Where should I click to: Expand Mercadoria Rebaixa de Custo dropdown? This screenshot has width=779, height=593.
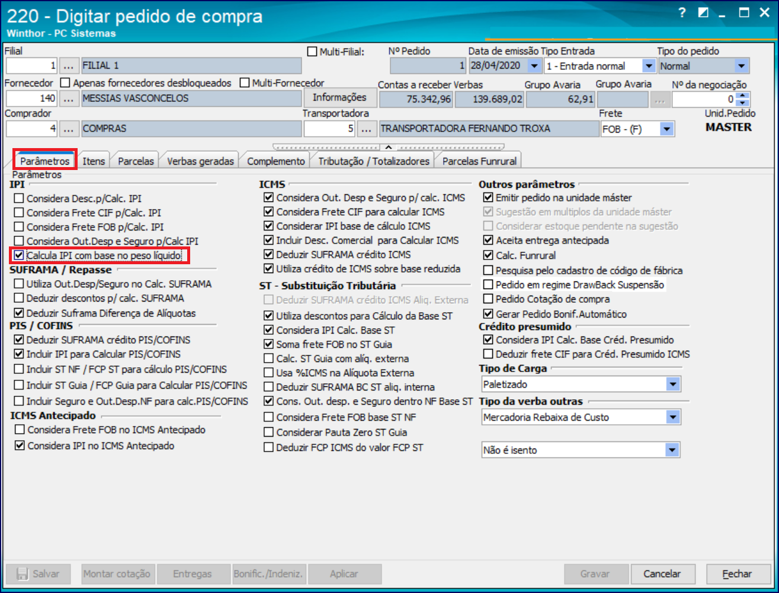pyautogui.click(x=672, y=418)
